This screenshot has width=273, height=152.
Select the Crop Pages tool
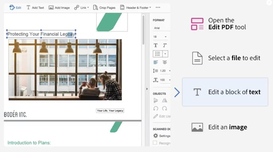[104, 8]
